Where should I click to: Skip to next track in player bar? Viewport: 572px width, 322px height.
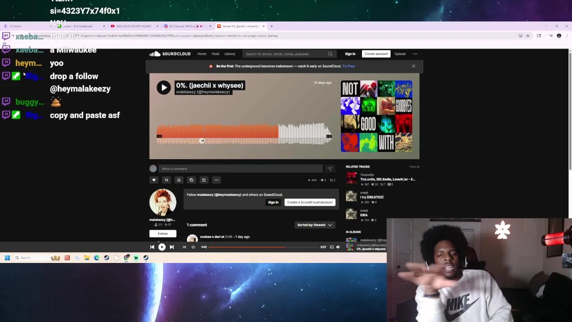tap(172, 247)
